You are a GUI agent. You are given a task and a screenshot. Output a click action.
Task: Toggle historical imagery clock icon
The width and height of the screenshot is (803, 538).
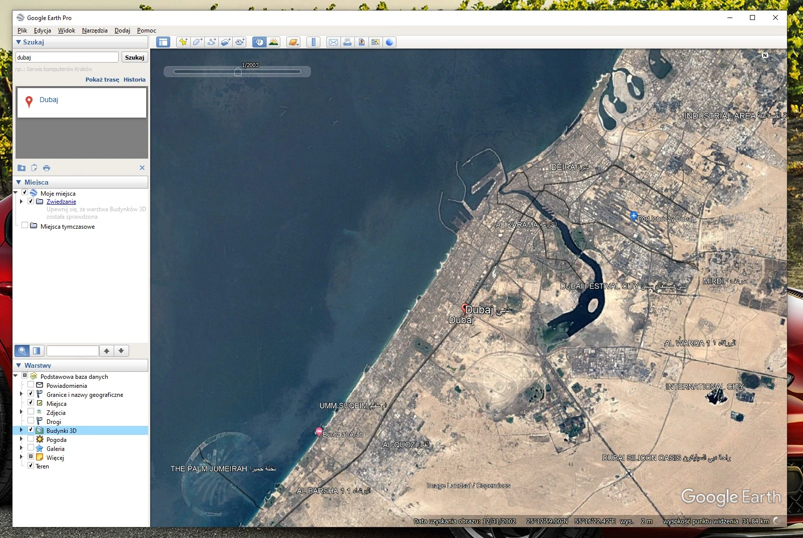[259, 42]
